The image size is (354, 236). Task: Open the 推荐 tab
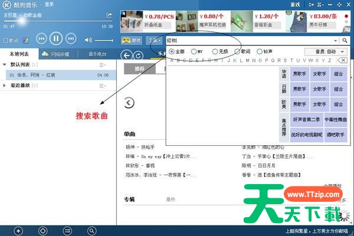tap(139, 68)
